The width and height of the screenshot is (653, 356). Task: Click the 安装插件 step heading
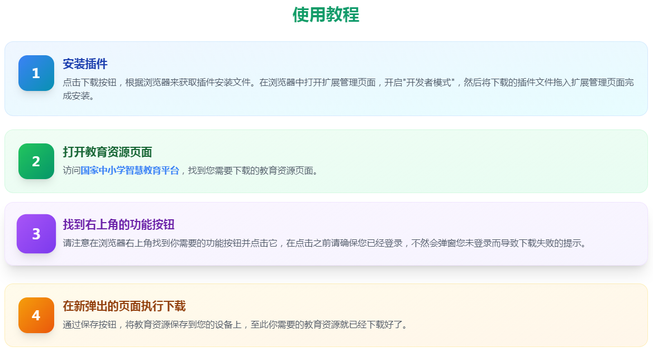(x=85, y=64)
